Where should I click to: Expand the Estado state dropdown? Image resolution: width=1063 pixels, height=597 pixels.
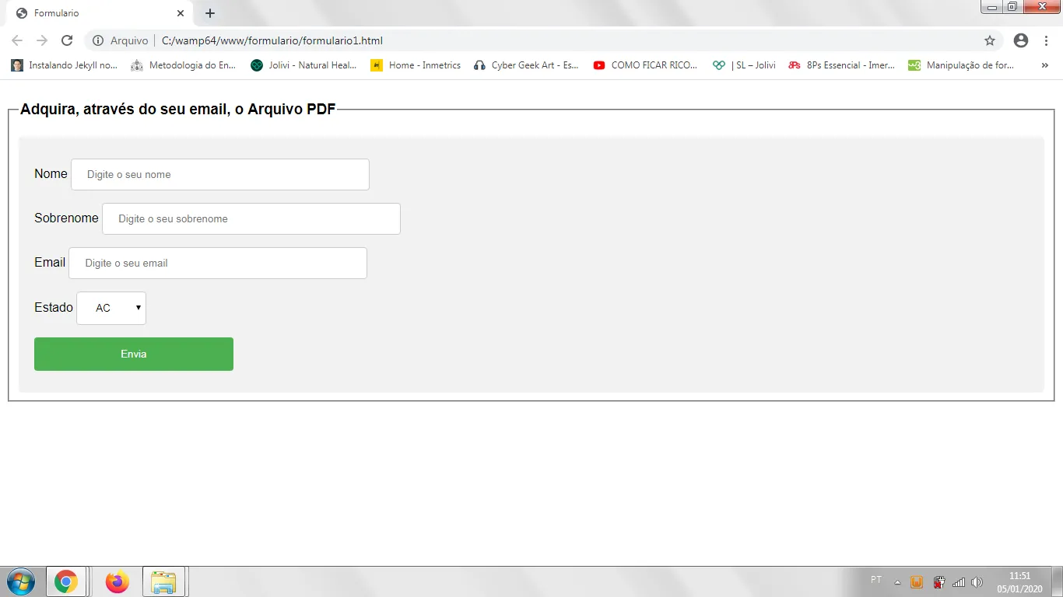point(111,308)
